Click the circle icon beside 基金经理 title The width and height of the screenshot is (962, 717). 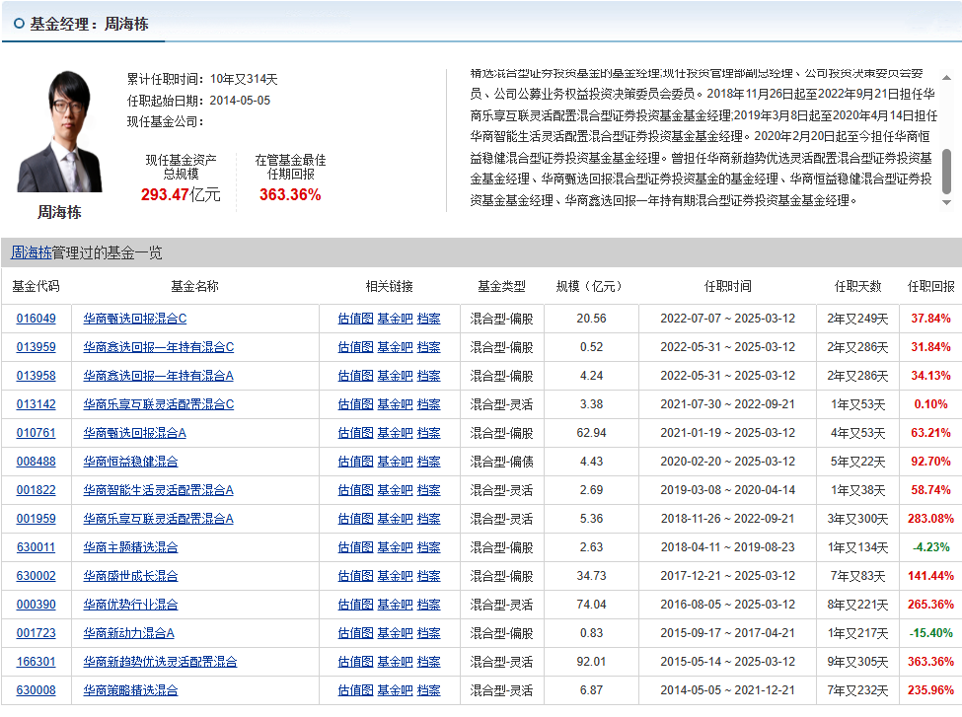(x=19, y=24)
